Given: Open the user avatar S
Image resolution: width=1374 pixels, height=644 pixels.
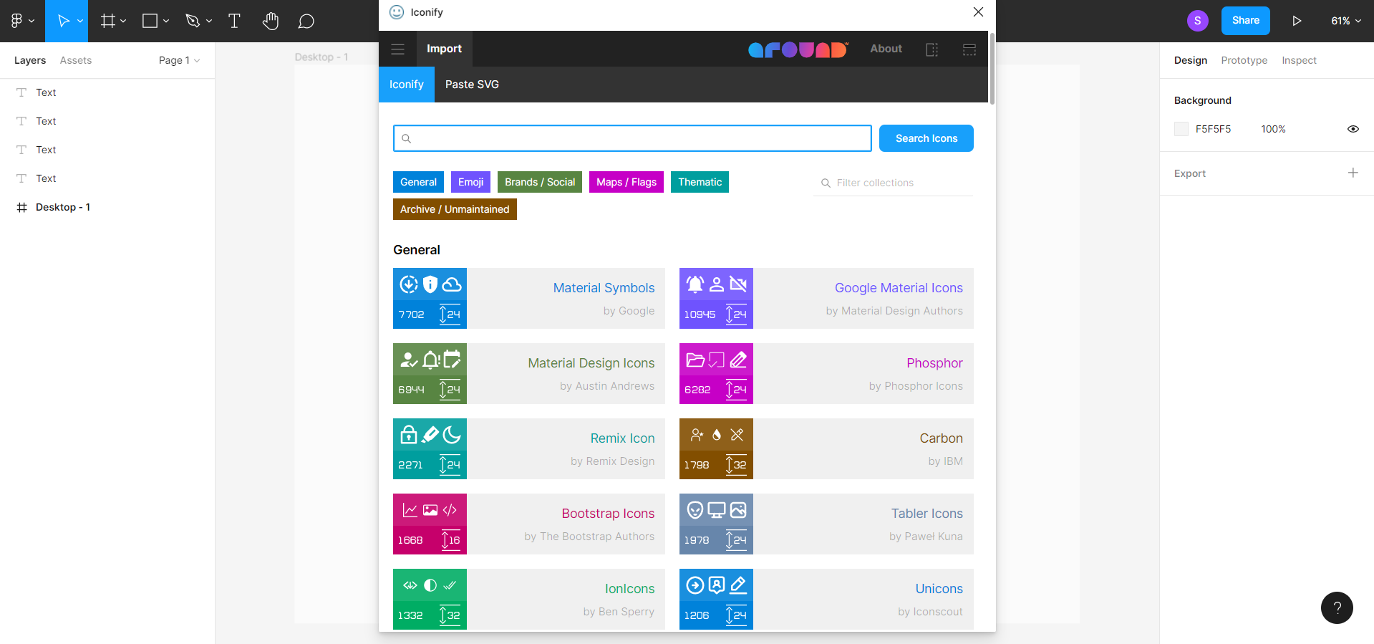Looking at the screenshot, I should pyautogui.click(x=1197, y=21).
